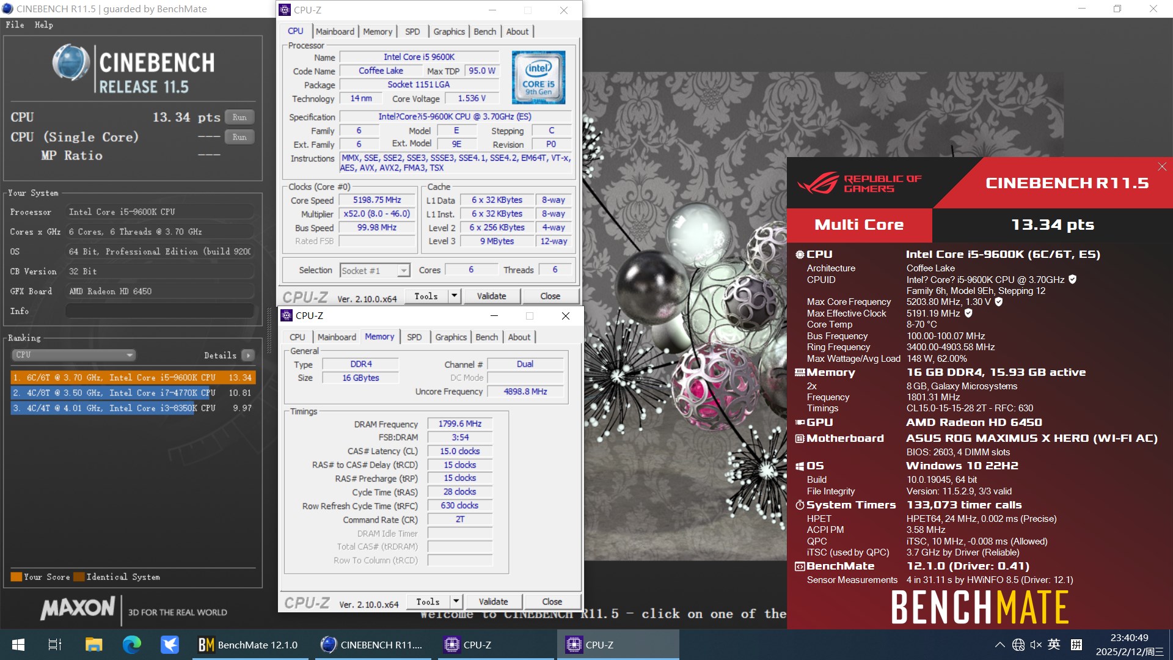
Task: Open the network globe tray icon
Action: [x=1018, y=645]
